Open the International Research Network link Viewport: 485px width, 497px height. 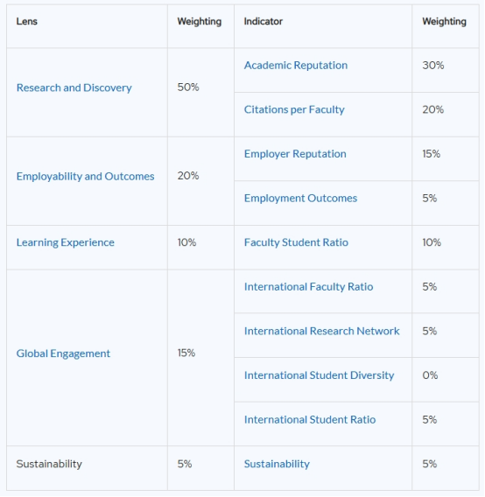tap(321, 332)
